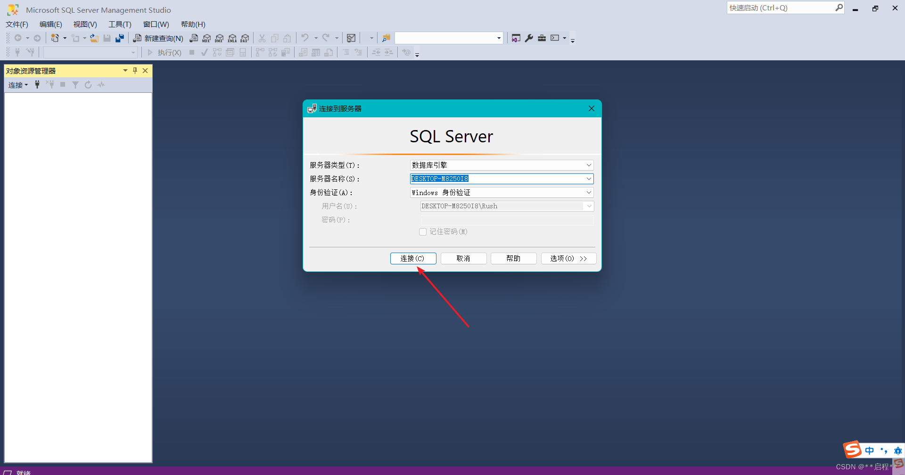Click the 取消 button
The image size is (905, 475).
[x=463, y=259]
